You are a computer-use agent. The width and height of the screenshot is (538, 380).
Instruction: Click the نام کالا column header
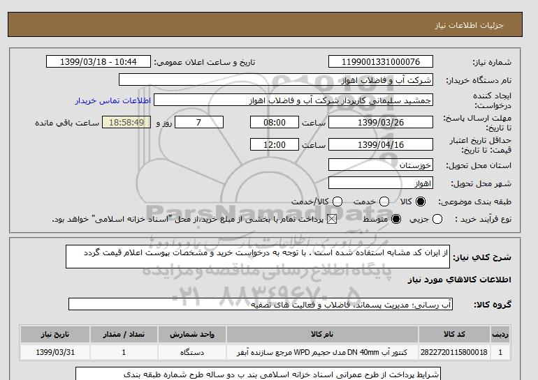(322, 334)
